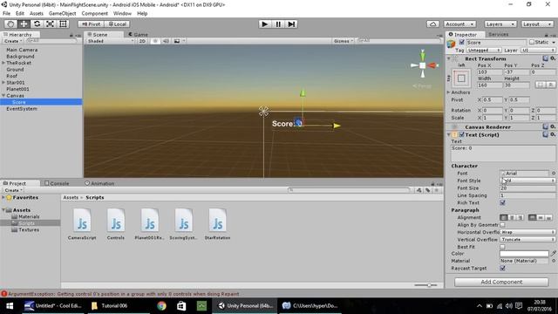Toggle Align By Geometry checkbox
Image resolution: width=558 pixels, height=314 pixels.
coord(502,225)
